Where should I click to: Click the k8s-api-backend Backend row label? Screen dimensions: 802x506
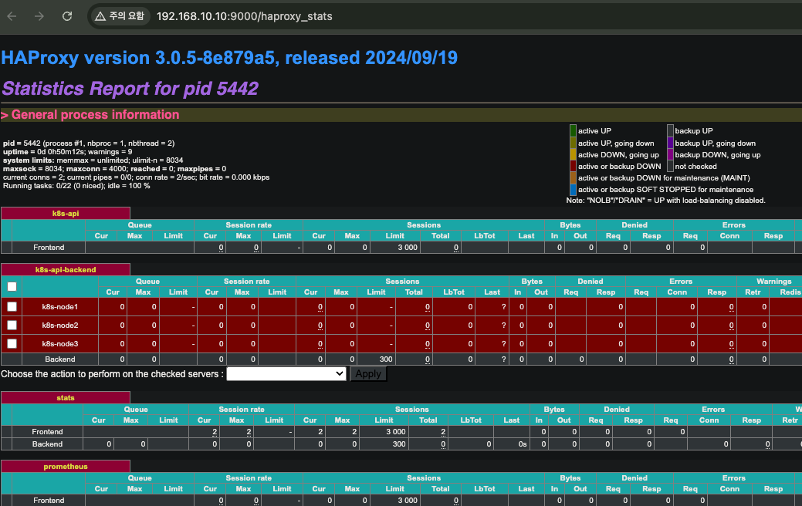(60, 359)
